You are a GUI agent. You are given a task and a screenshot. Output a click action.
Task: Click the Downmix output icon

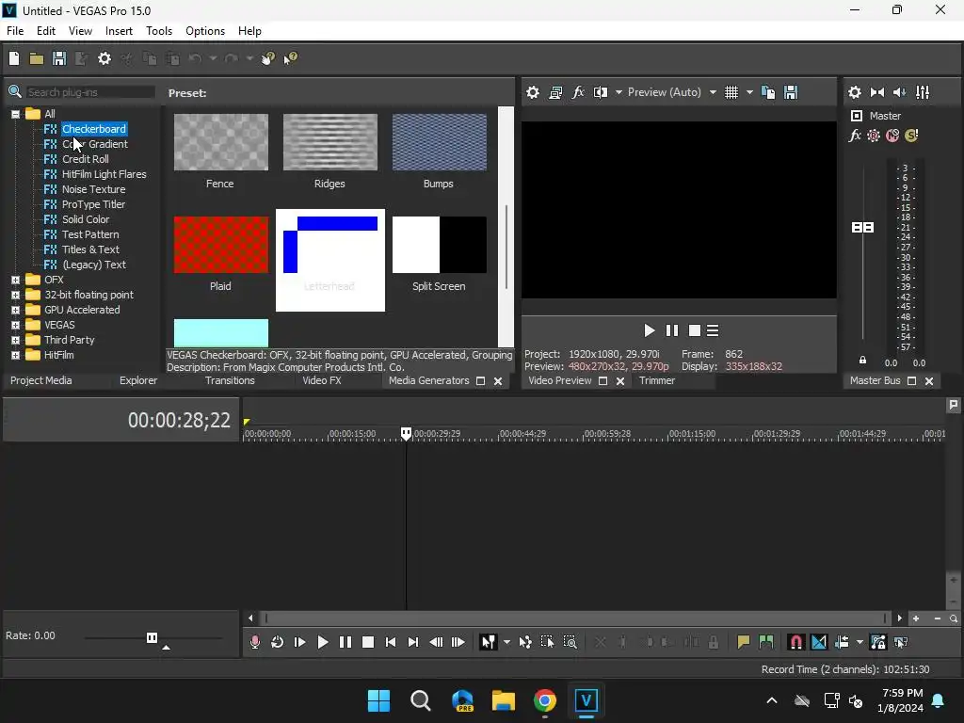click(x=877, y=92)
